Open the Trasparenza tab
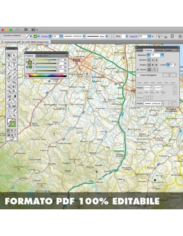This screenshot has width=183, height=236. click(168, 50)
